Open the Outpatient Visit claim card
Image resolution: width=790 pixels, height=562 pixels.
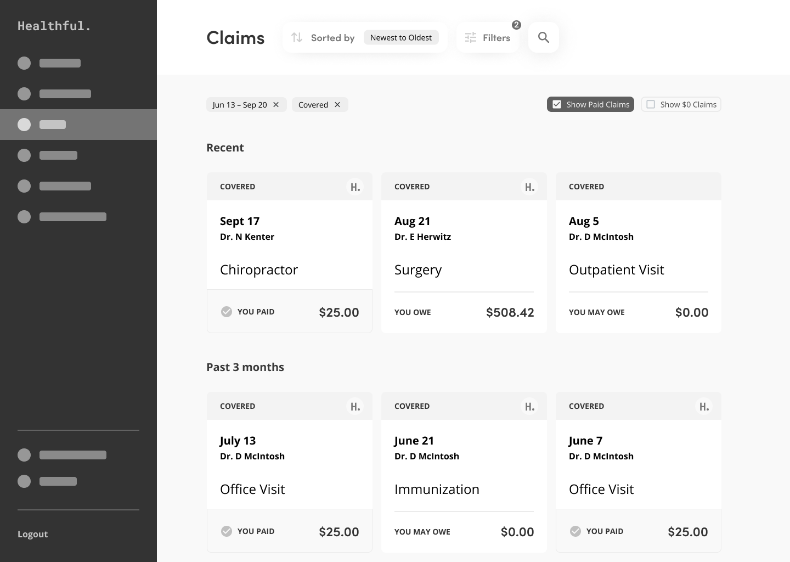click(639, 253)
